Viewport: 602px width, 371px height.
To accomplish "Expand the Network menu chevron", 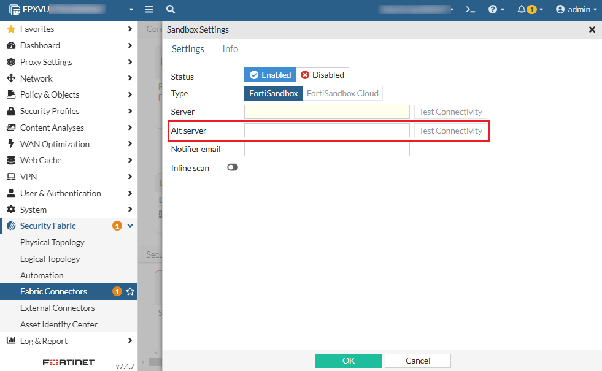I will click(129, 78).
